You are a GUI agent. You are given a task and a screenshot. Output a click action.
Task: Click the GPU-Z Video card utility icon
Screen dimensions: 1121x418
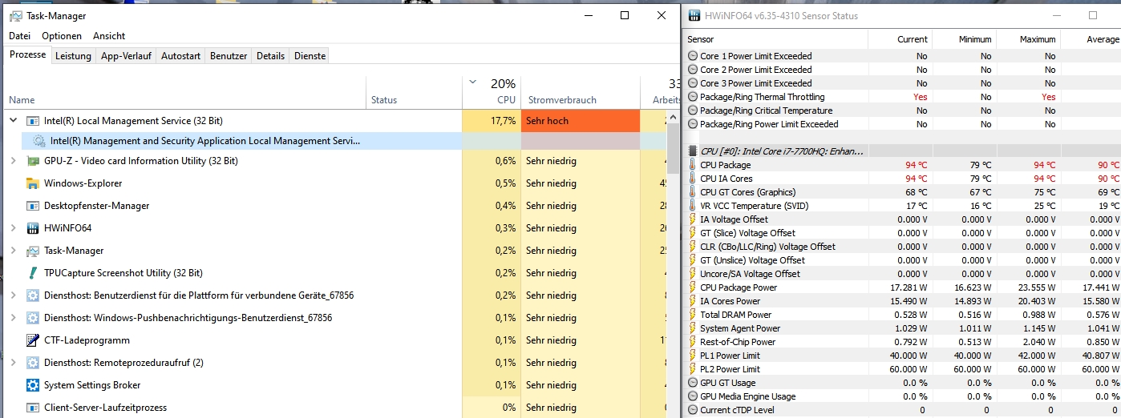pos(33,161)
